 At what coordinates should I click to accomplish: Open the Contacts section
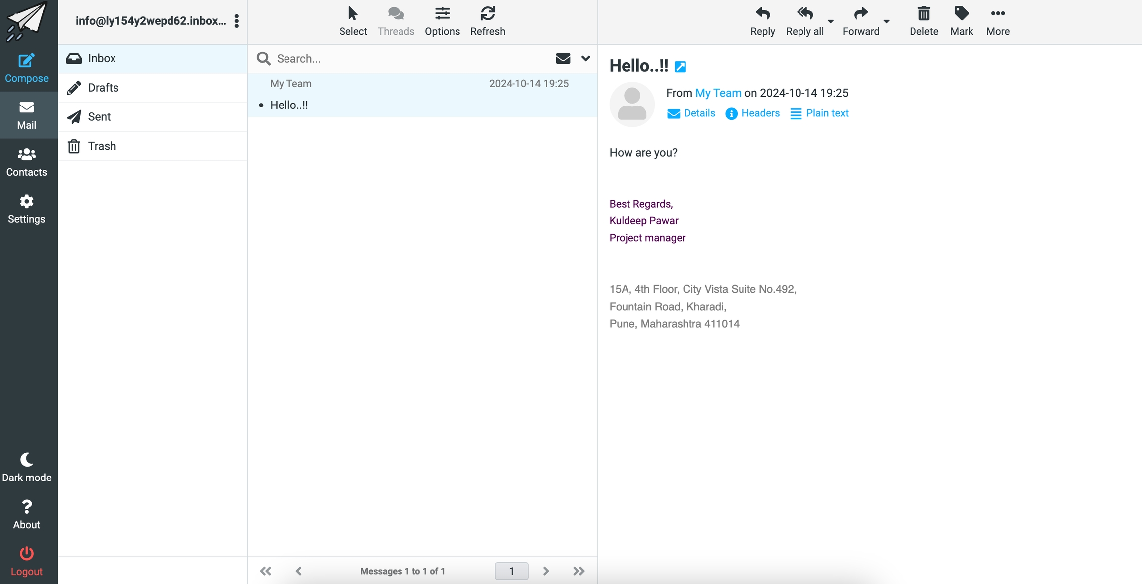26,162
